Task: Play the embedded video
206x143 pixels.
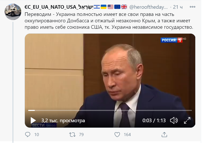Action: (33, 120)
